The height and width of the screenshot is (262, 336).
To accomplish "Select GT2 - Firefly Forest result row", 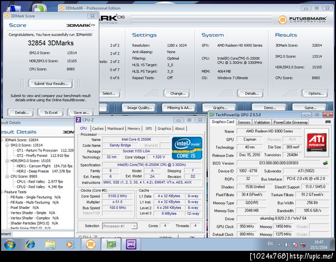I will 43,155.
